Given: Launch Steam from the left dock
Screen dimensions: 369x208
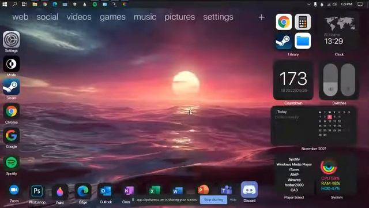Looking at the screenshot, I should click(12, 87).
